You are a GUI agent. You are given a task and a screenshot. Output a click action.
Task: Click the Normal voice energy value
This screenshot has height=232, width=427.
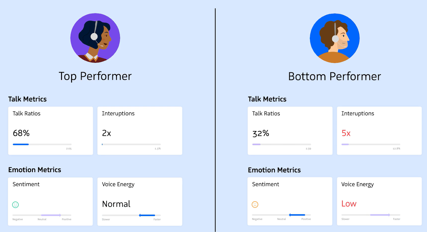pyautogui.click(x=116, y=204)
